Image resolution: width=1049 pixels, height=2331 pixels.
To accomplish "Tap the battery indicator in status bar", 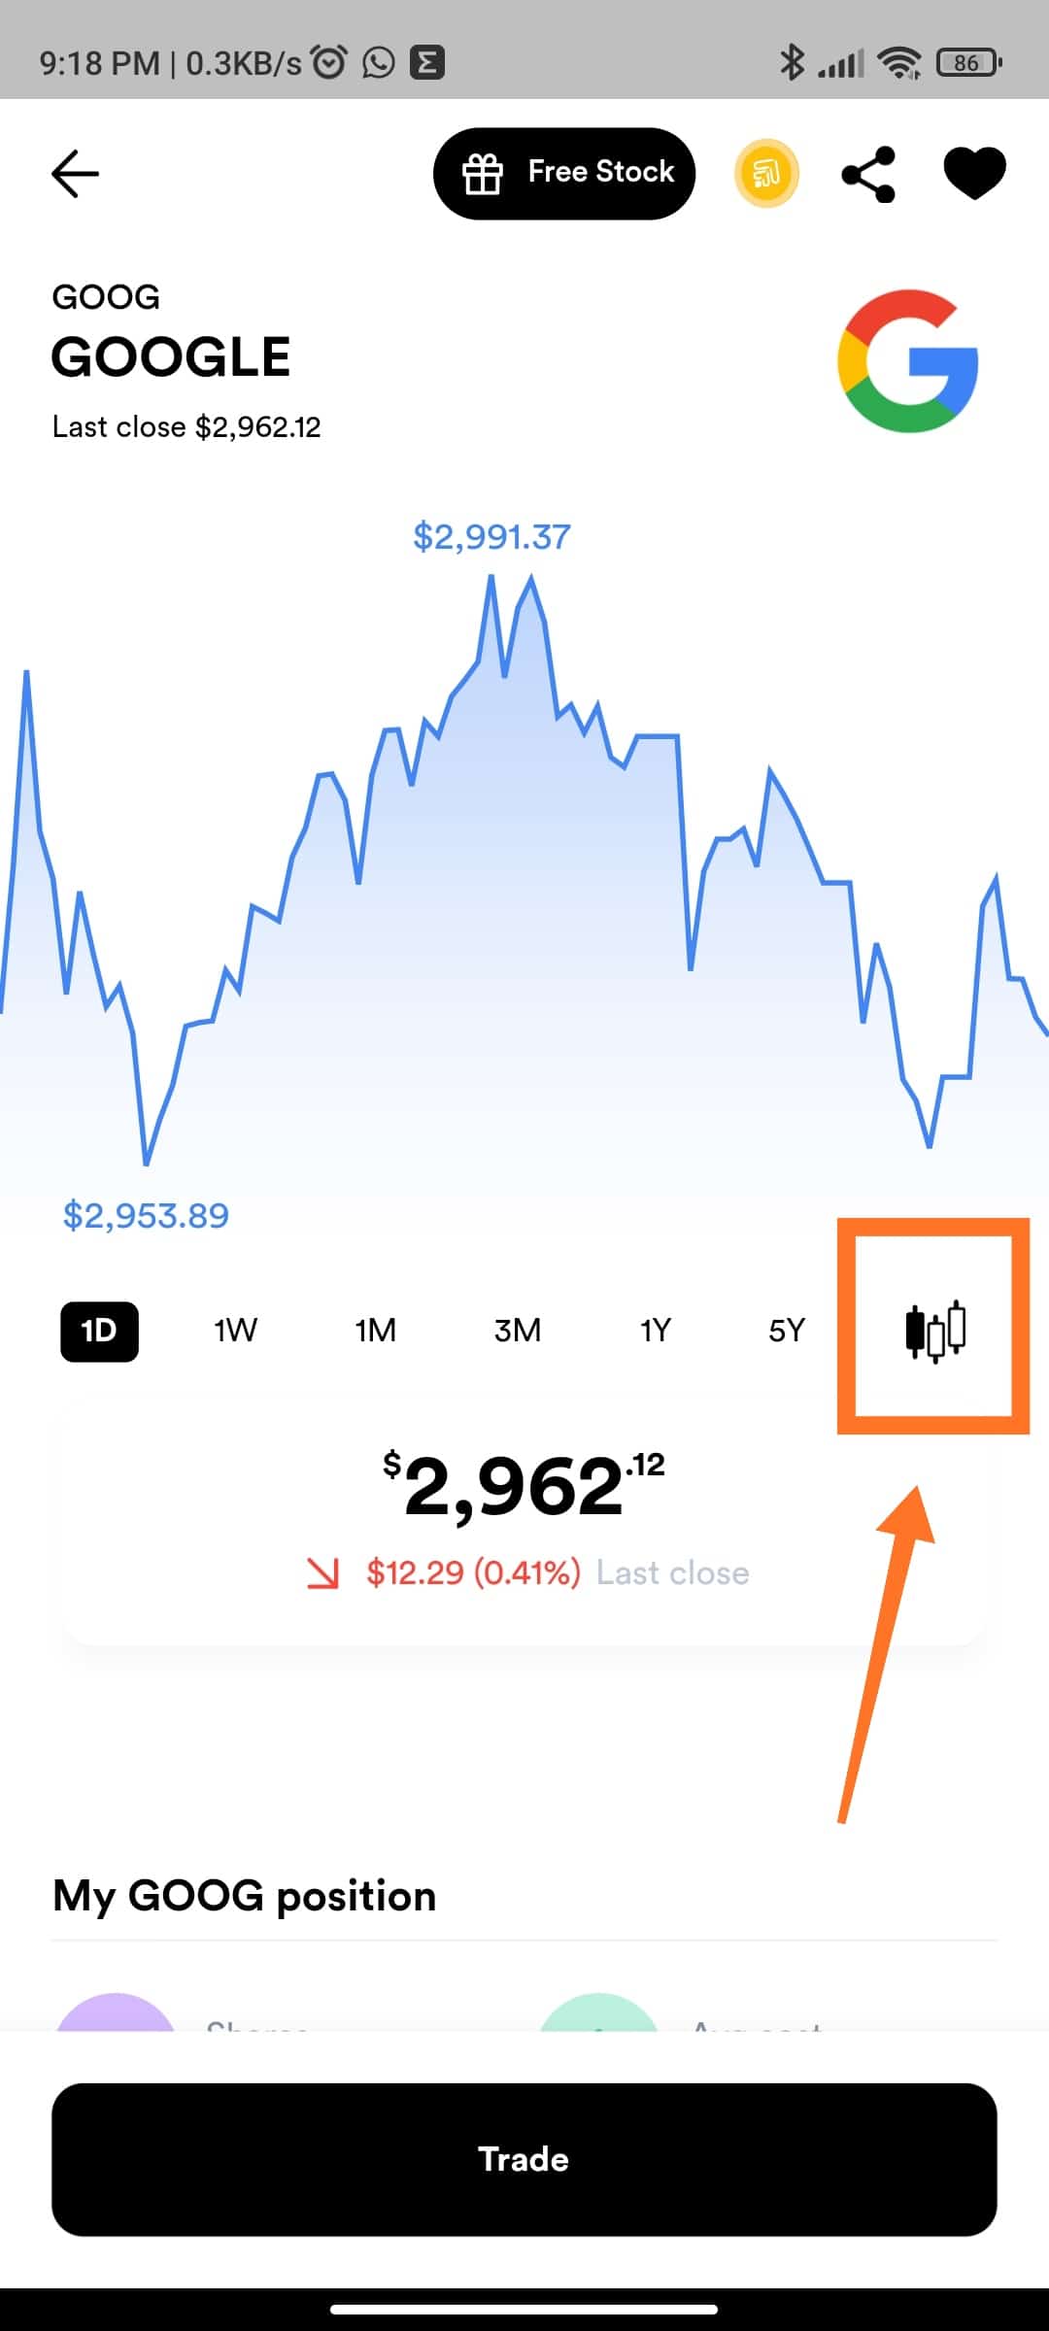I will (969, 63).
